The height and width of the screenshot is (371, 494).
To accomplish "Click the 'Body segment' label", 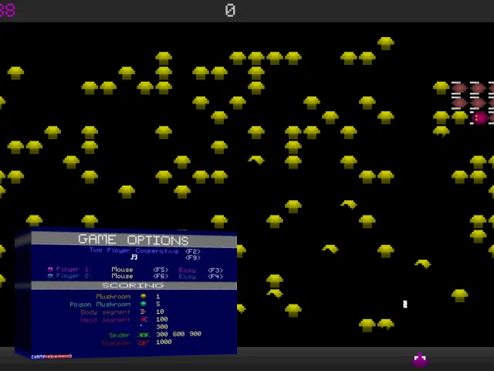I will (105, 312).
